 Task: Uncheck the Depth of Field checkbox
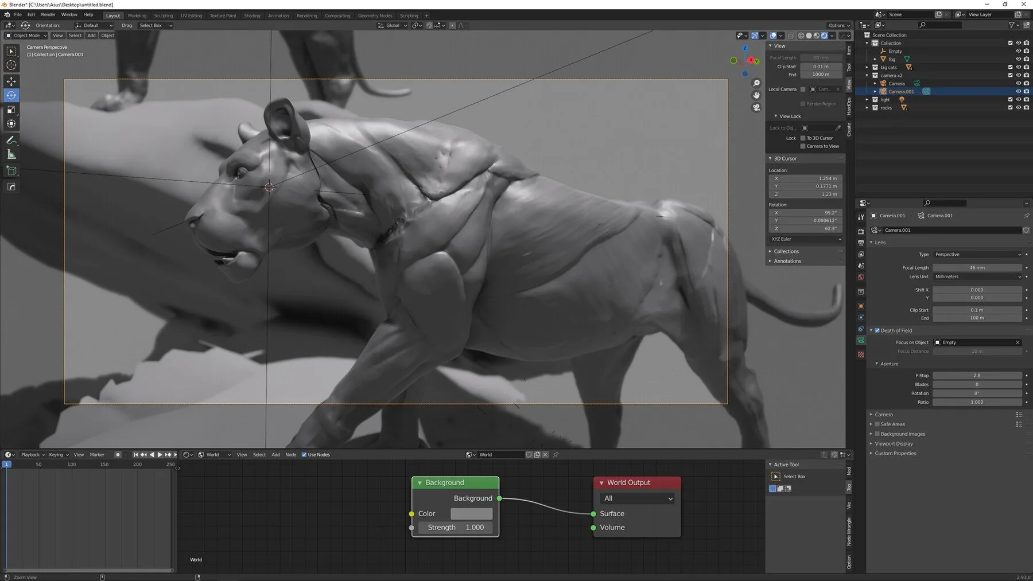click(877, 330)
